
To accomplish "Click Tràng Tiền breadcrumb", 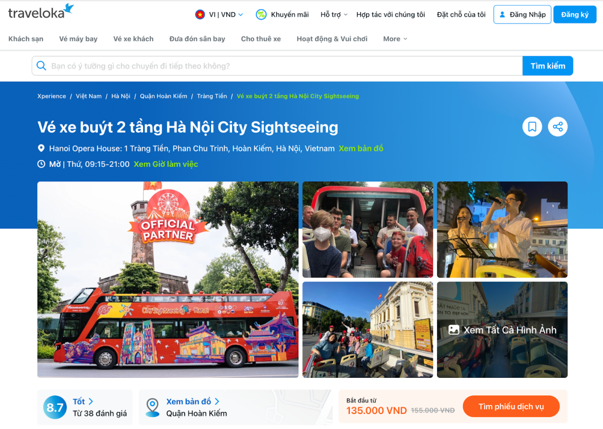I will click(212, 96).
